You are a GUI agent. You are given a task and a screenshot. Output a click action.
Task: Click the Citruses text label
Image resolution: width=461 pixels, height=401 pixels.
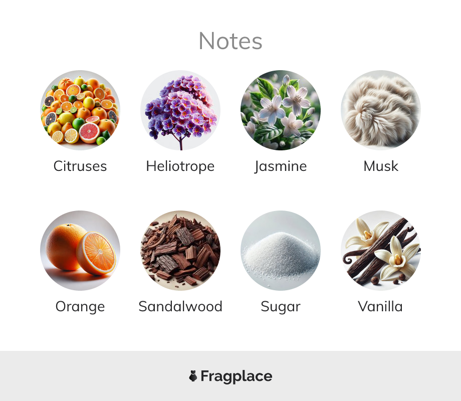[x=80, y=166]
